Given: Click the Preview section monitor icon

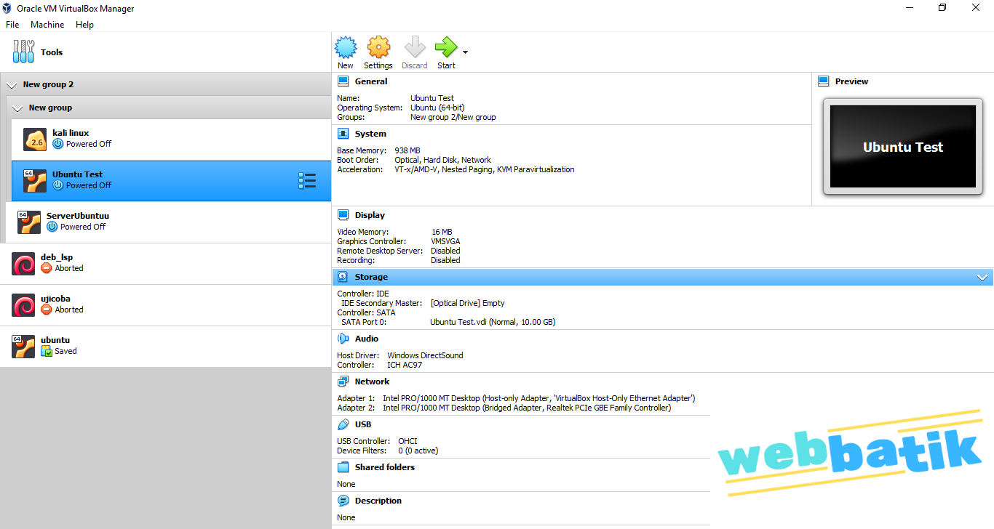Looking at the screenshot, I should click(824, 81).
